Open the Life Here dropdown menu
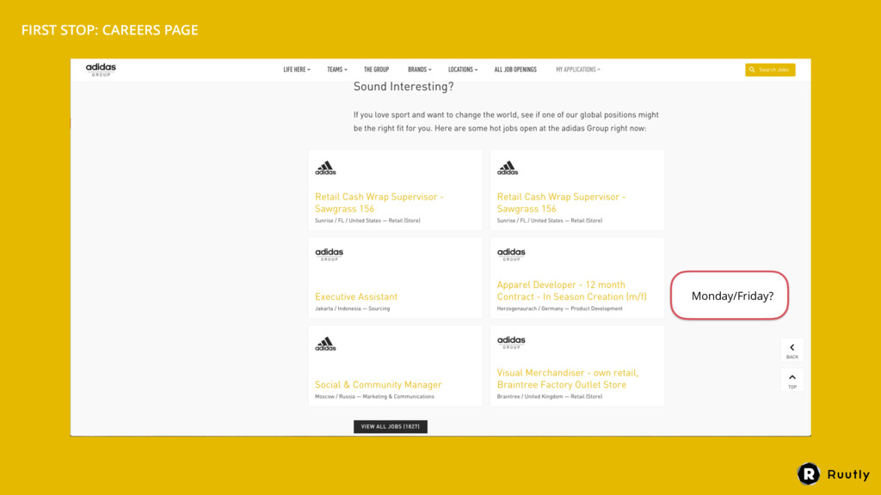The width and height of the screenshot is (881, 495). click(x=297, y=70)
